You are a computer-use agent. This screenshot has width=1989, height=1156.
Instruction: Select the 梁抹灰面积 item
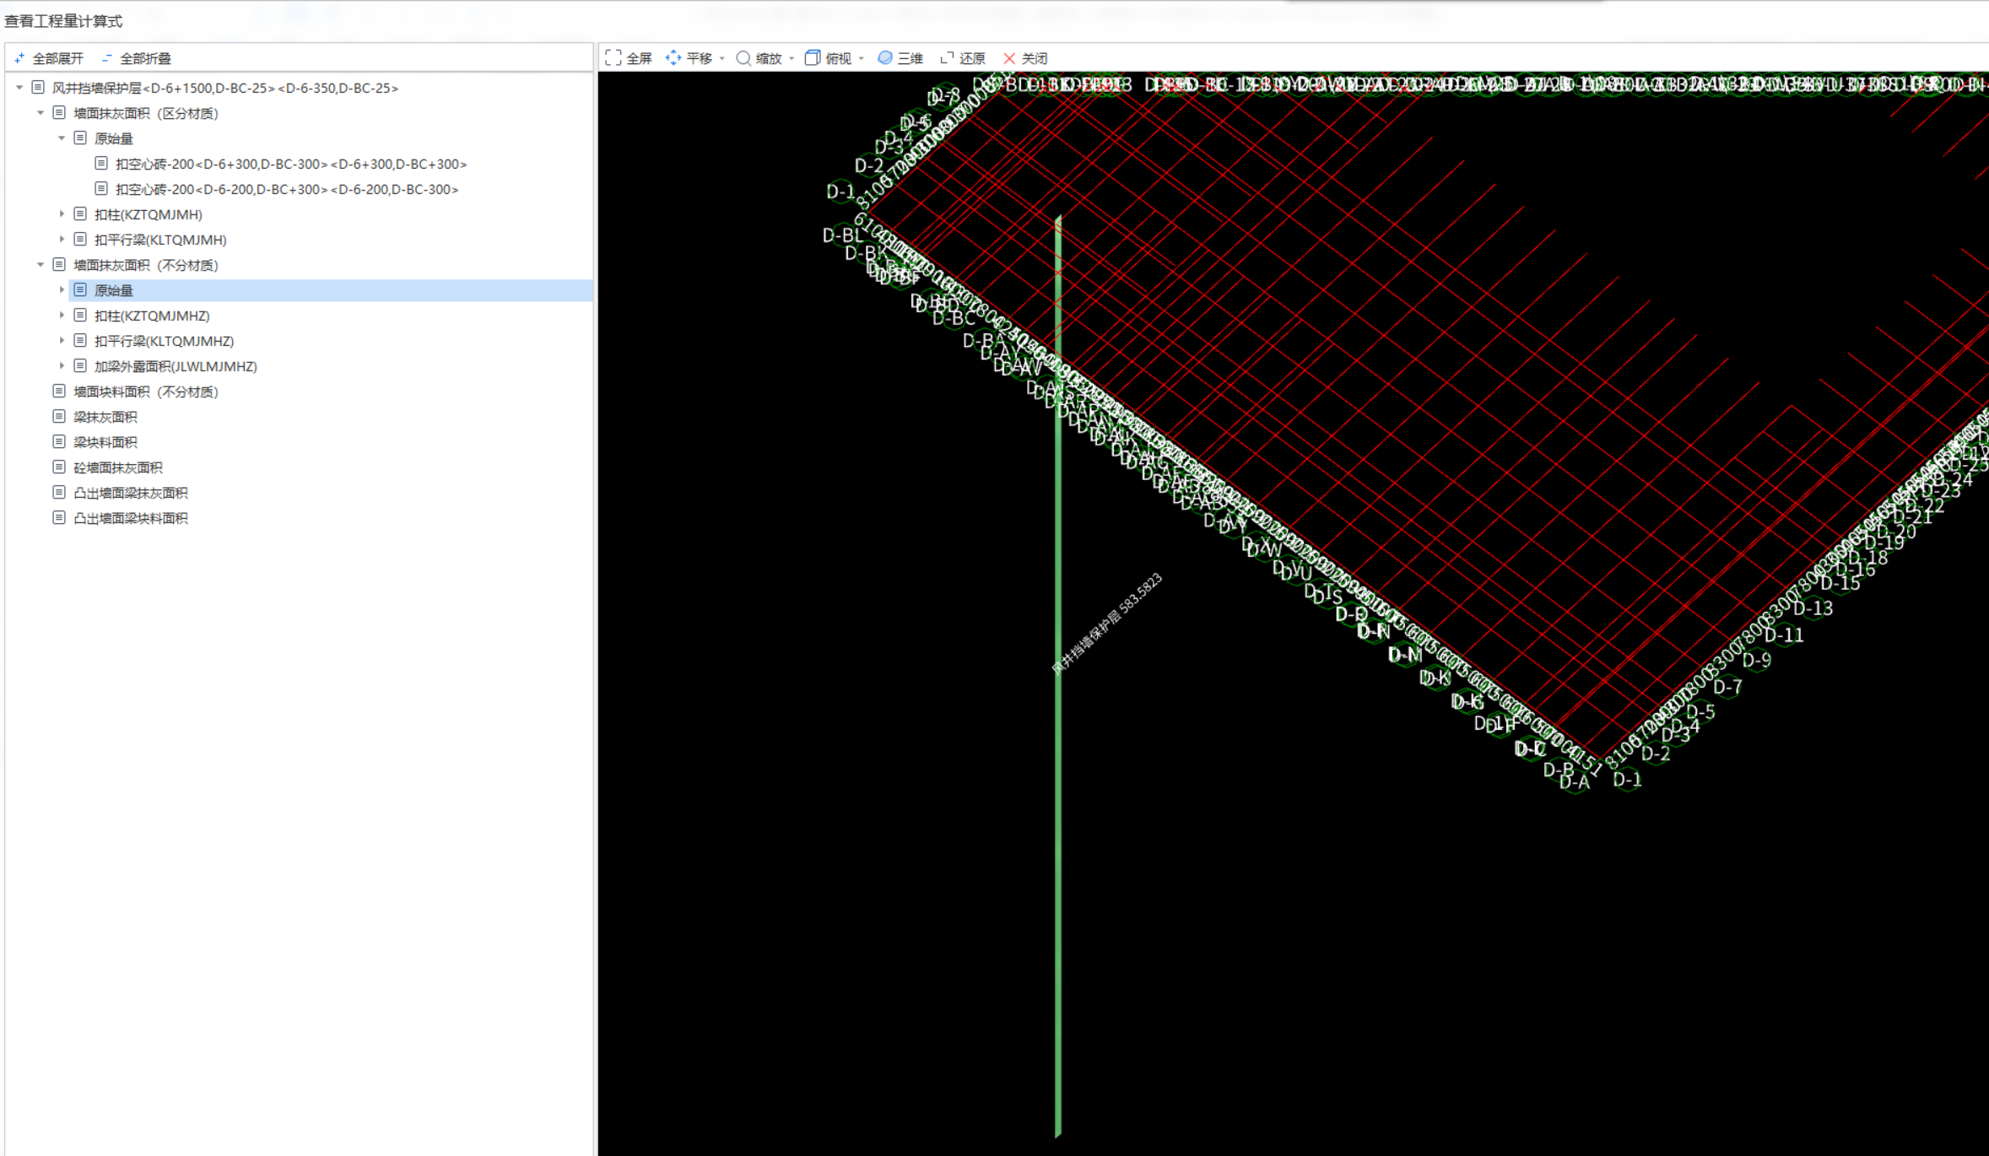[105, 417]
